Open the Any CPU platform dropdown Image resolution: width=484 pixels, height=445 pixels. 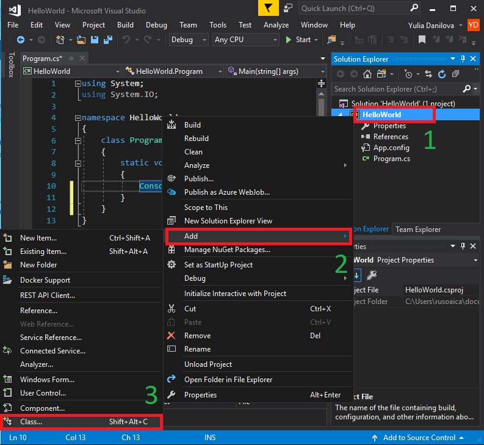[245, 40]
